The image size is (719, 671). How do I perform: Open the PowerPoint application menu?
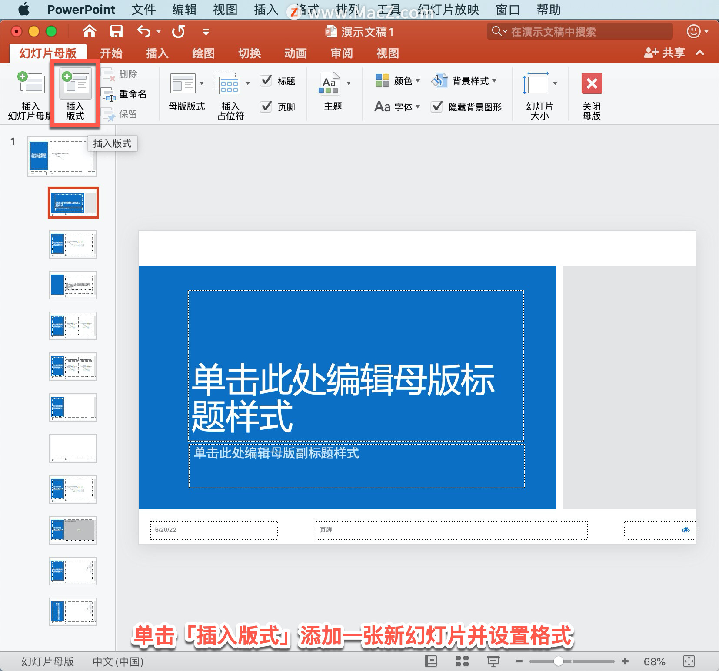pyautogui.click(x=81, y=9)
